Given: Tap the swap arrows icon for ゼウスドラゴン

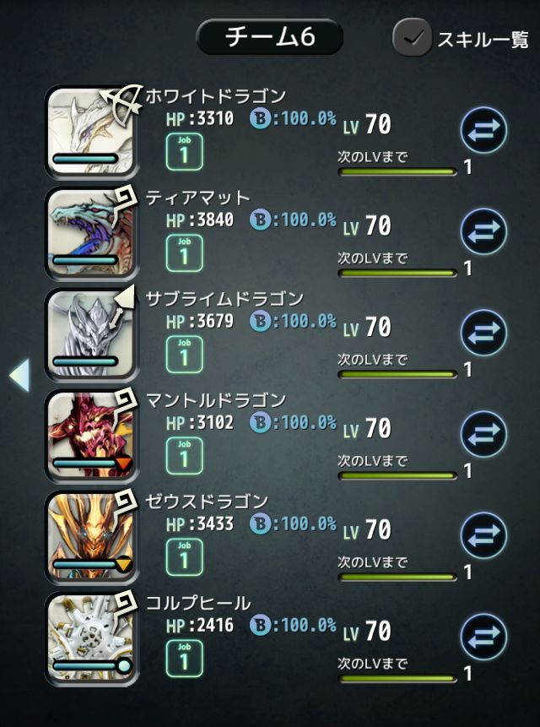Looking at the screenshot, I should click(x=483, y=535).
